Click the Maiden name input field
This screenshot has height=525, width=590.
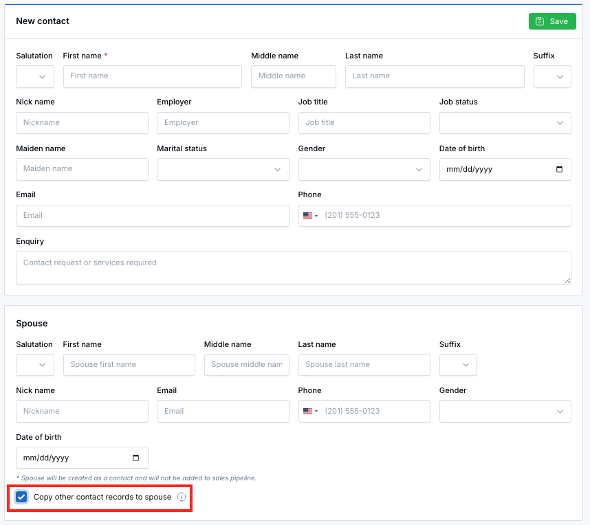tap(82, 169)
